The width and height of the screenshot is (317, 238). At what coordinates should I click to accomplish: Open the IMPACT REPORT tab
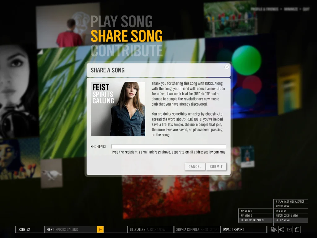[233, 229]
